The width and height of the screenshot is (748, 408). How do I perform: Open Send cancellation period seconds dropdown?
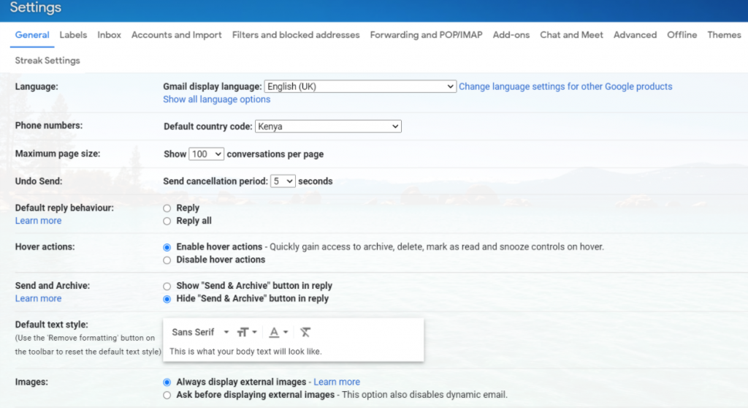click(283, 181)
